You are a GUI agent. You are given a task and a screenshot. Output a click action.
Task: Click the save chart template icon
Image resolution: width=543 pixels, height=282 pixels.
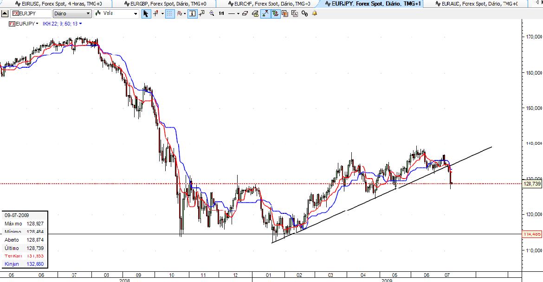click(285, 13)
